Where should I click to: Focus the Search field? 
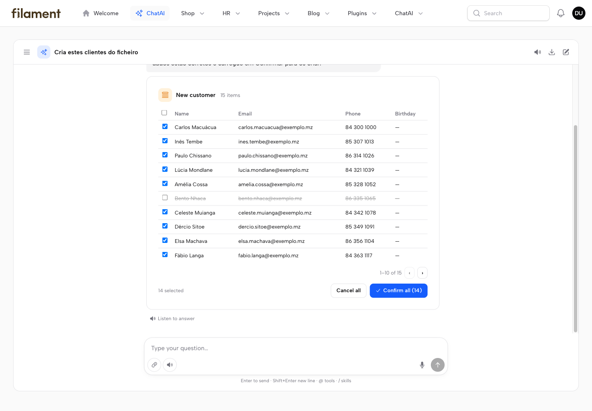point(509,13)
